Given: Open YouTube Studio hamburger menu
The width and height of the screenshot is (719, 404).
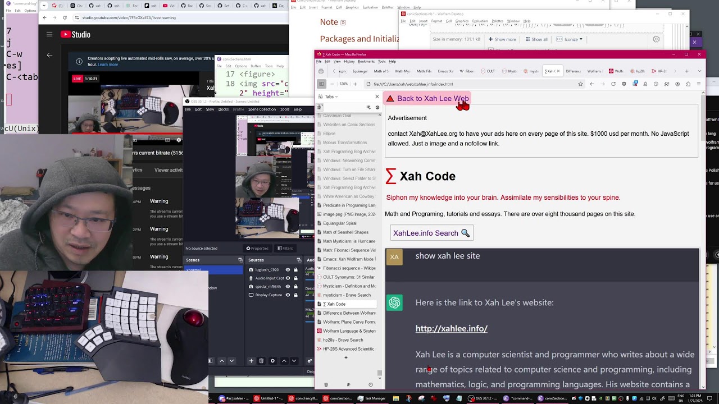Looking at the screenshot, I should (49, 34).
